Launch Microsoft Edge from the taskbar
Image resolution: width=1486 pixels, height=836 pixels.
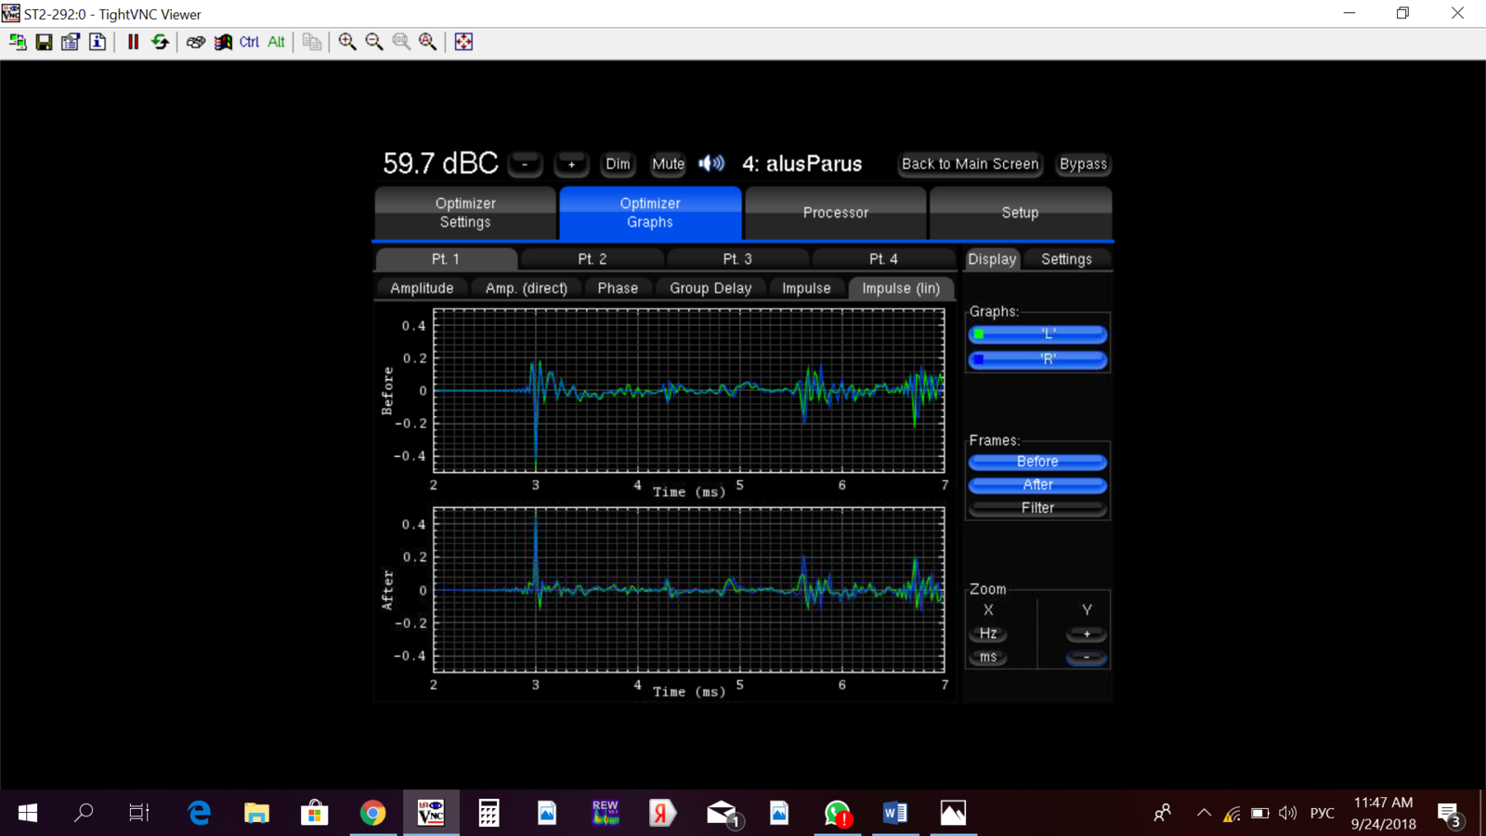click(199, 813)
